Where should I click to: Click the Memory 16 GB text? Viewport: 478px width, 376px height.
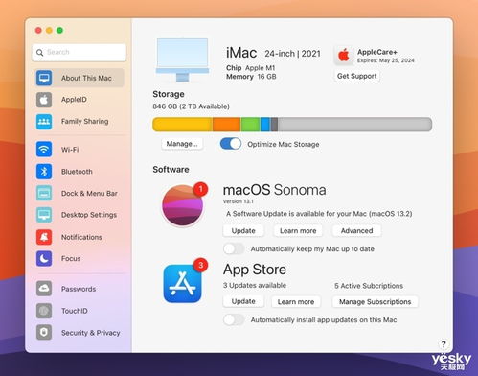click(x=251, y=77)
